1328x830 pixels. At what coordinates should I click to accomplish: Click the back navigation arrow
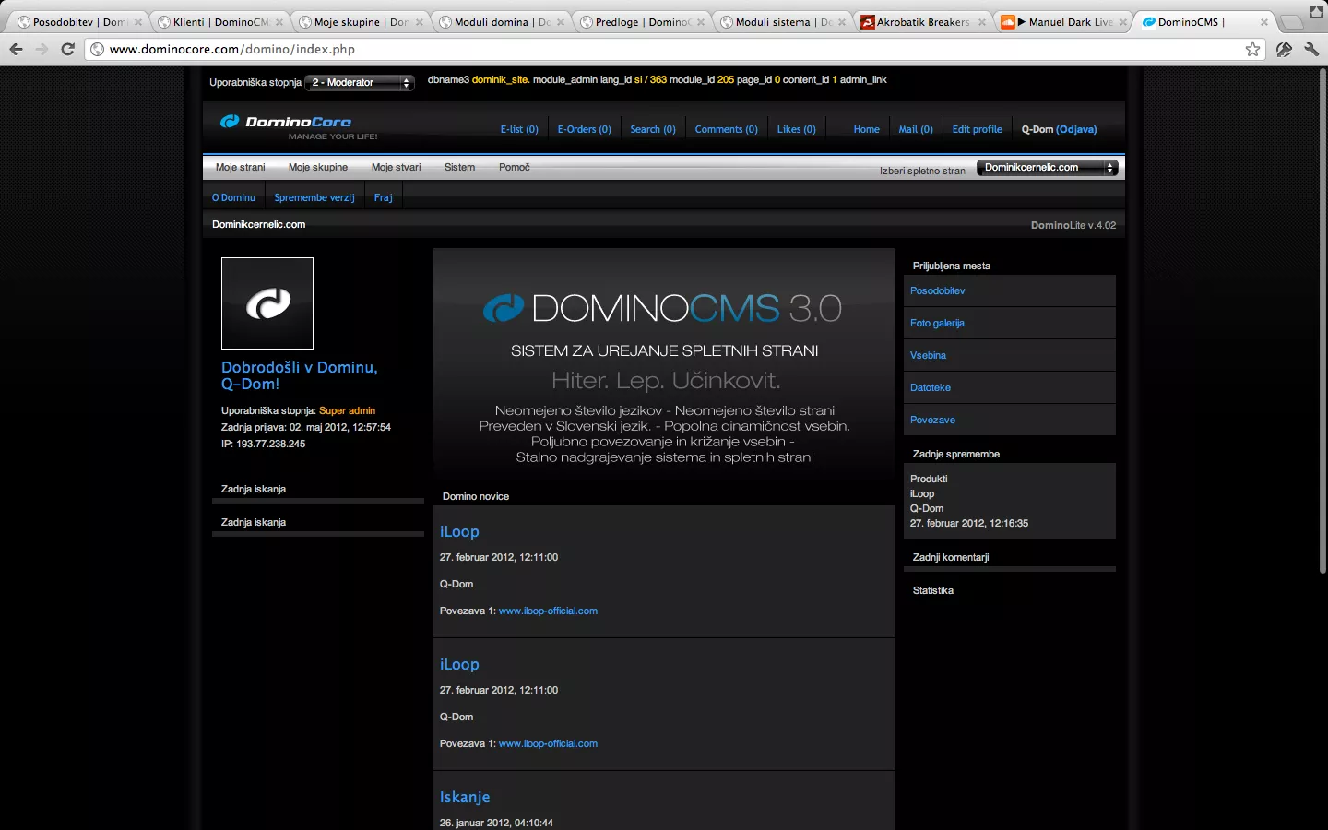[16, 49]
